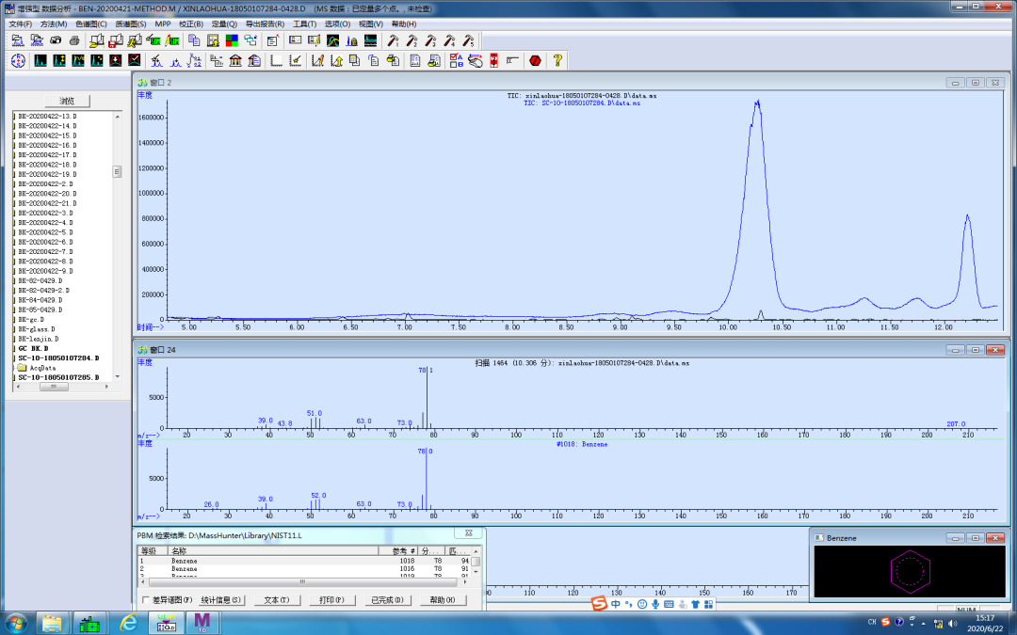This screenshot has width=1017, height=635.
Task: Click the hand pointer with arrows icon
Action: coord(476,60)
